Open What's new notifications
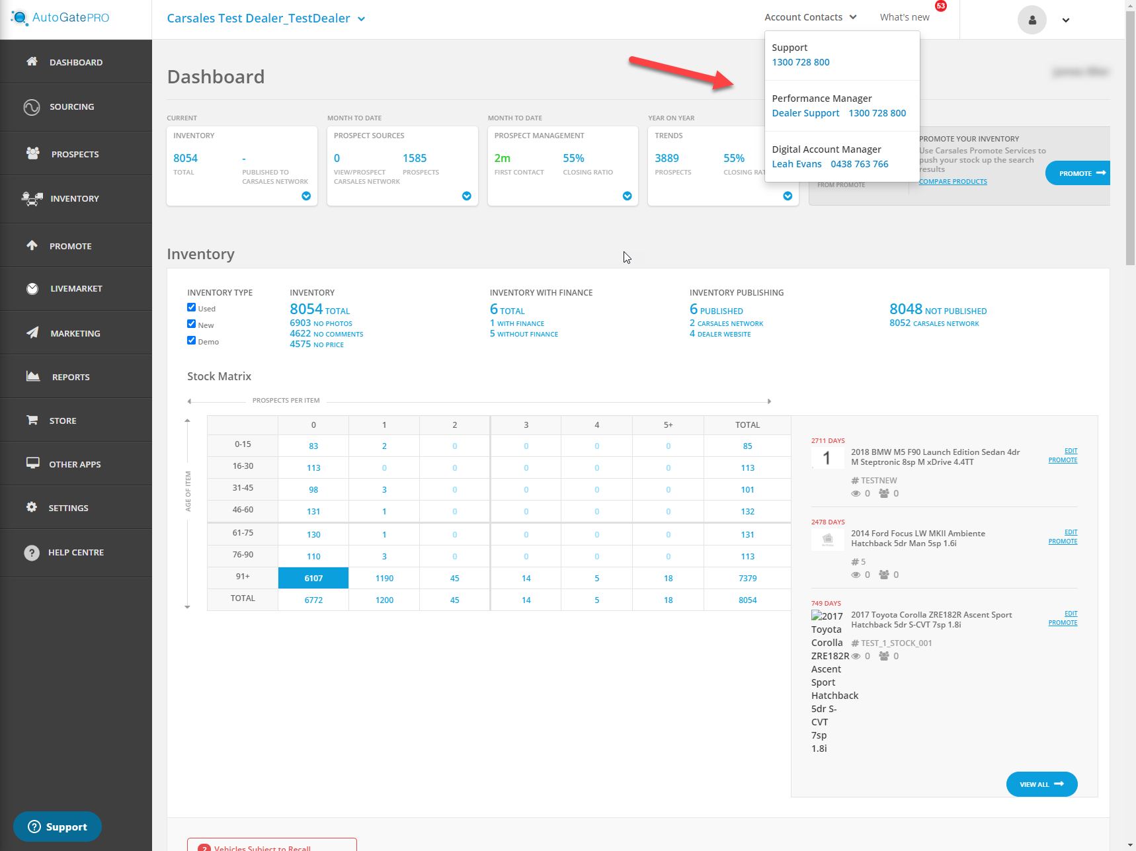Screen dimensions: 1136x851 pos(904,17)
